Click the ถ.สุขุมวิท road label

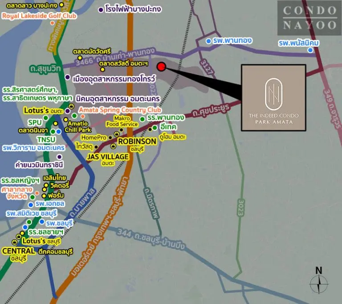(x=45, y=69)
